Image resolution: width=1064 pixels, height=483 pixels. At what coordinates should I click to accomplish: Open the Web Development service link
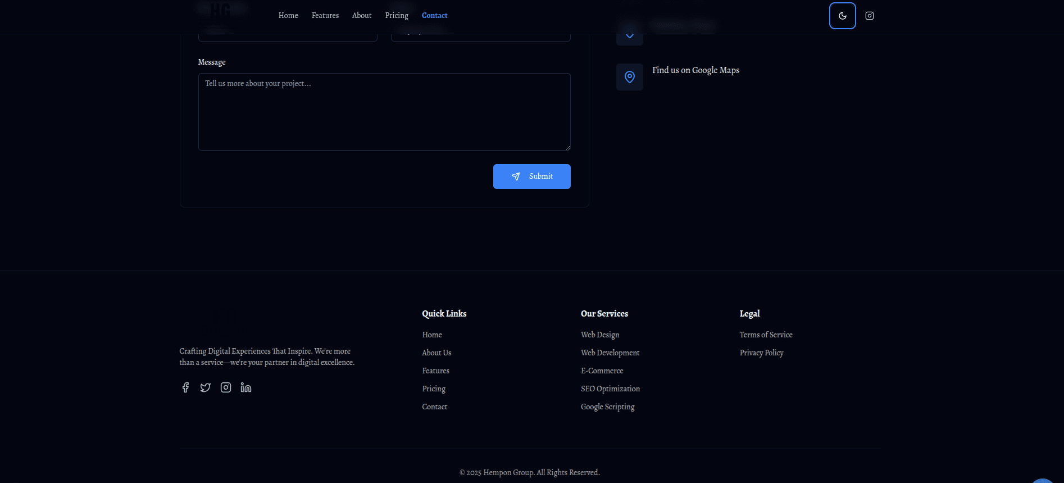(610, 353)
